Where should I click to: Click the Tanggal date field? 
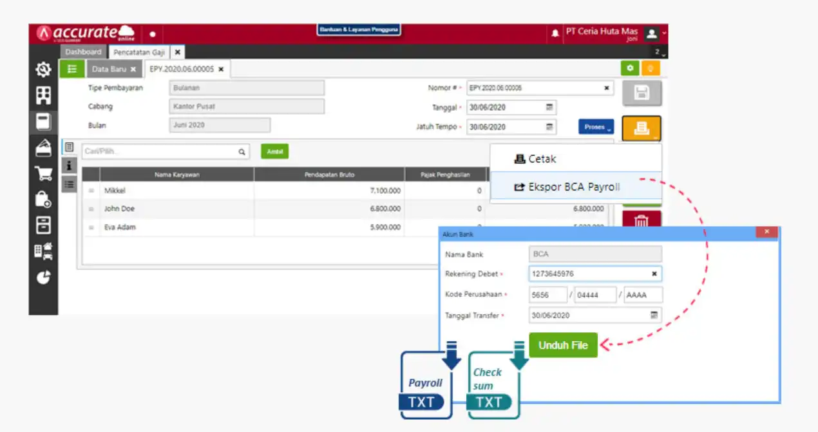pyautogui.click(x=511, y=108)
